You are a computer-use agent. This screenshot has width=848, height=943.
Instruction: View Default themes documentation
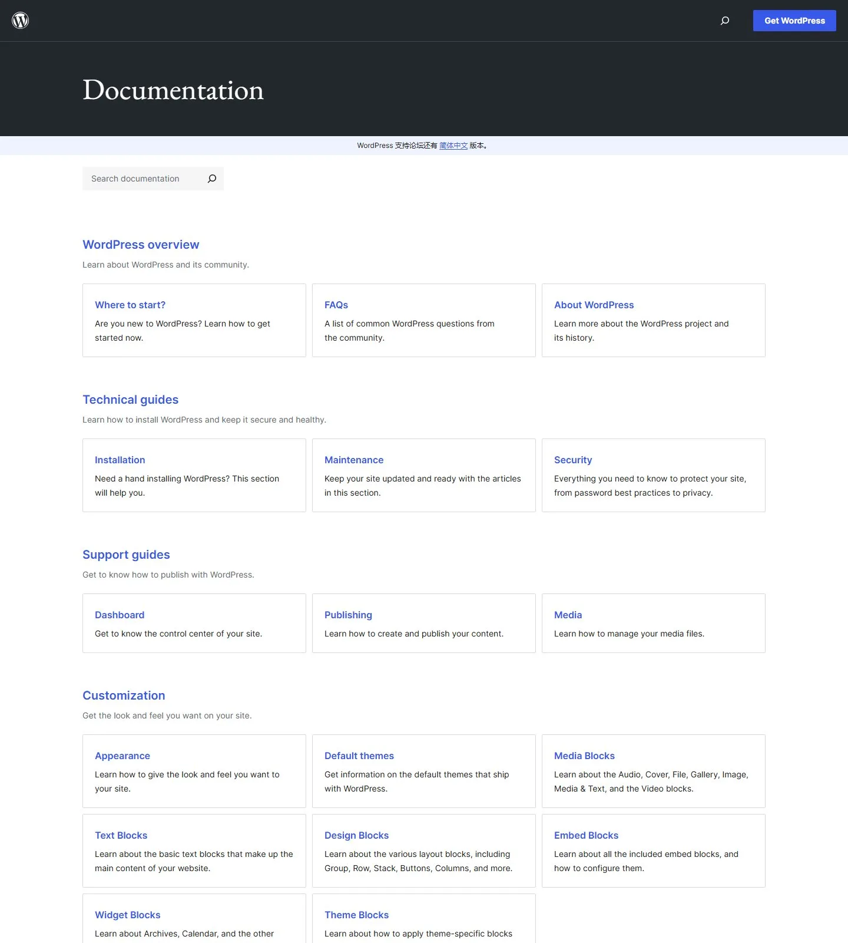pyautogui.click(x=359, y=756)
